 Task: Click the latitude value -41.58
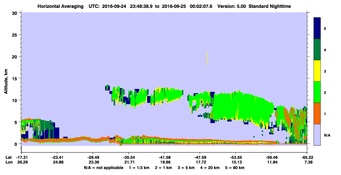coord(164,157)
